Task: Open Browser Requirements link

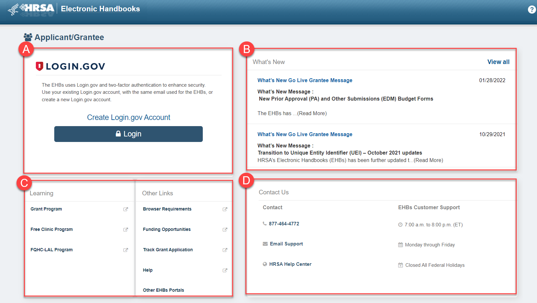Action: coord(167,209)
